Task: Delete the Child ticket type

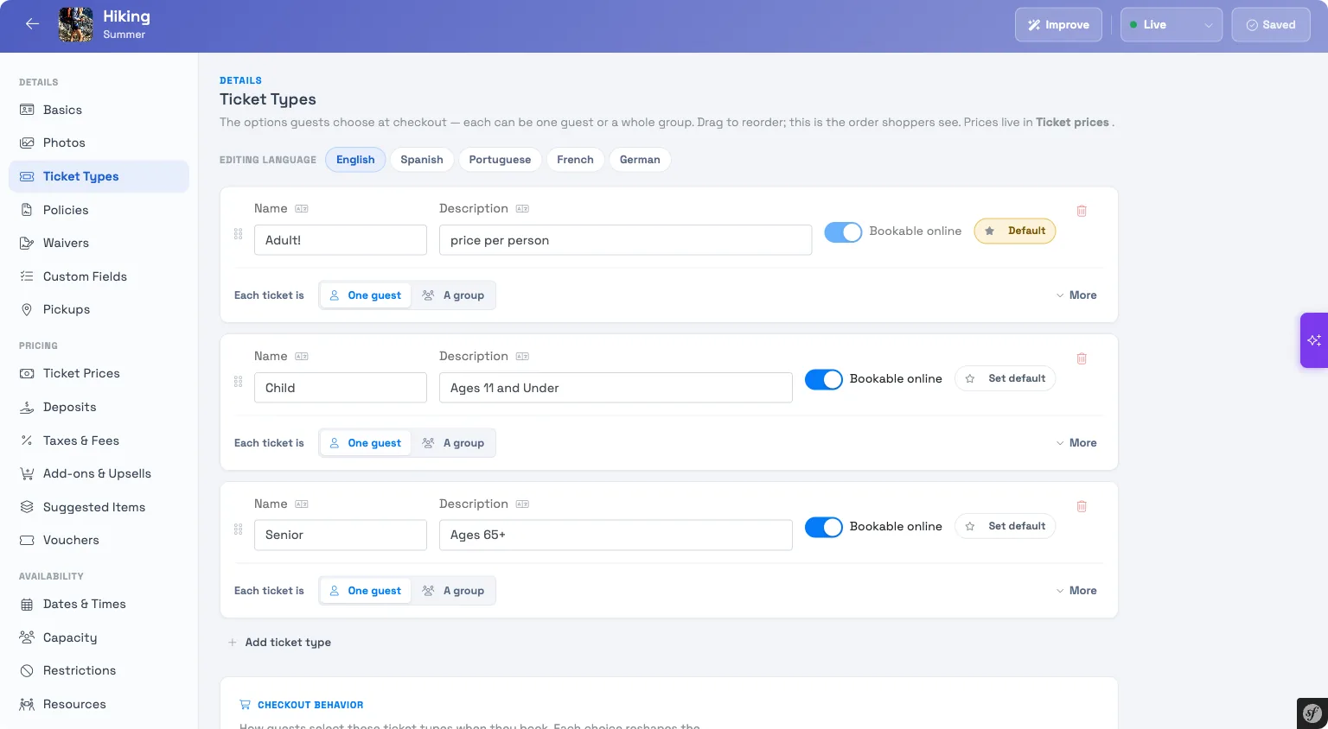Action: pos(1082,358)
